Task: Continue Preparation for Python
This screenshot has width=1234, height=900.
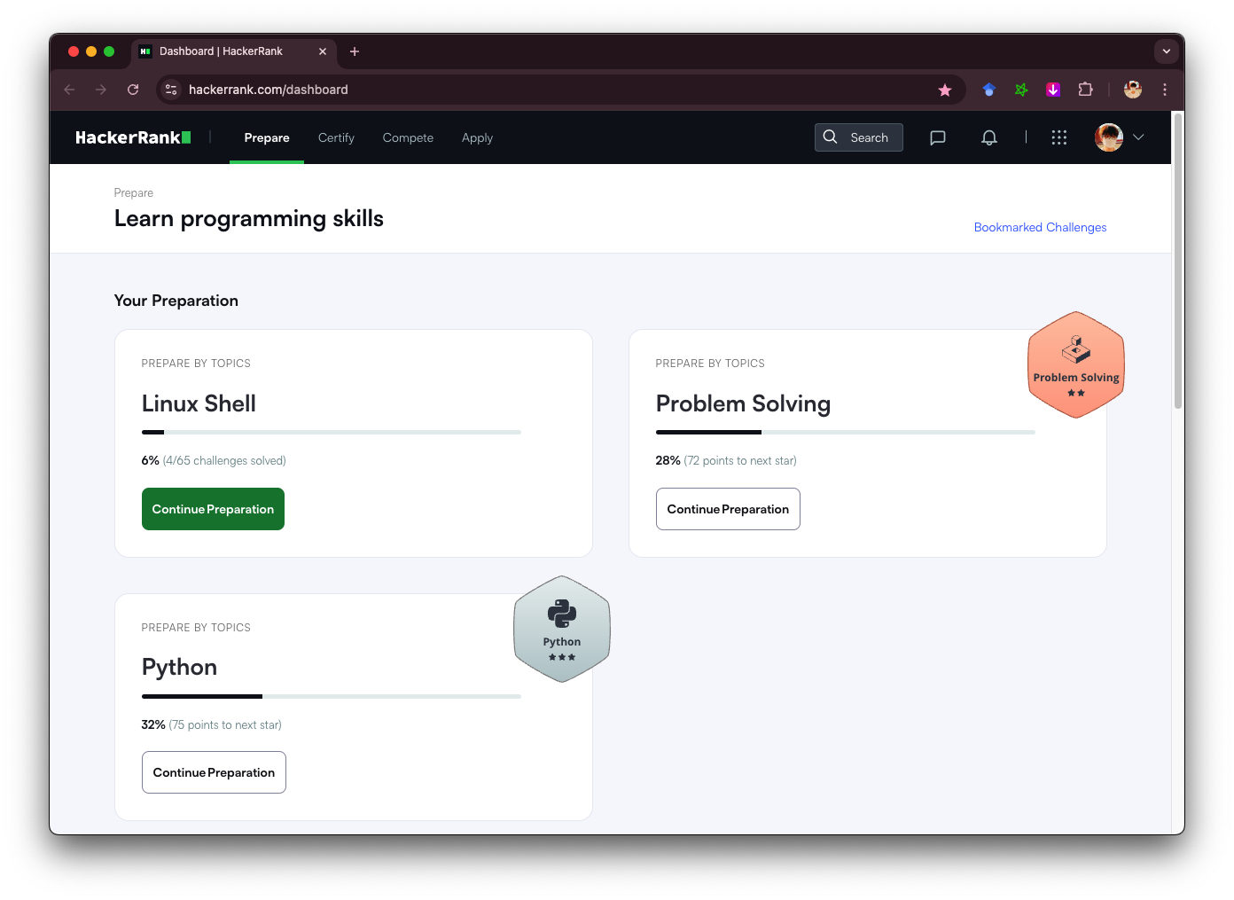Action: pos(214,772)
